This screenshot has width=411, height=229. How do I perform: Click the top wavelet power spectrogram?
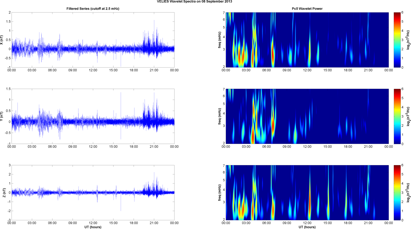307,40
